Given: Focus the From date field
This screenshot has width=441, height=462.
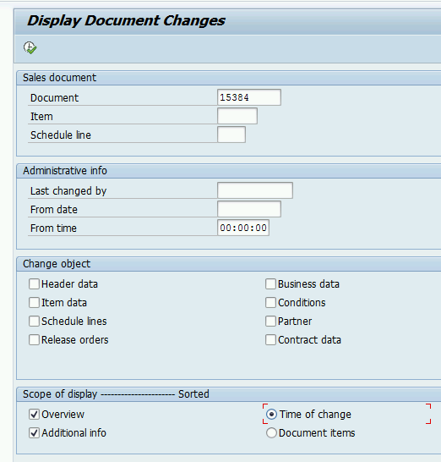Looking at the screenshot, I should pyautogui.click(x=249, y=209).
